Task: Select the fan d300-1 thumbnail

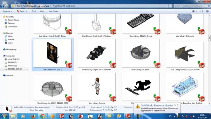Action: coord(141,53)
